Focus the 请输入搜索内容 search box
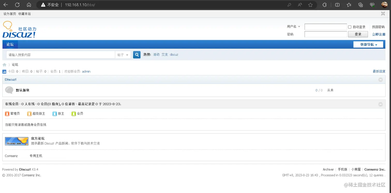 (x=61, y=55)
